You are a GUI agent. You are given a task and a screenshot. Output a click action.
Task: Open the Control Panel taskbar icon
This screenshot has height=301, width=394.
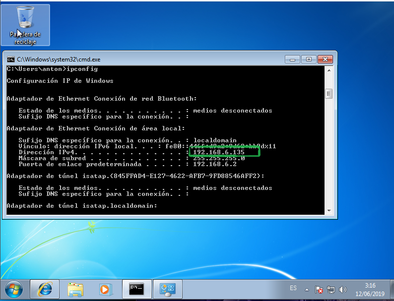[168, 289]
